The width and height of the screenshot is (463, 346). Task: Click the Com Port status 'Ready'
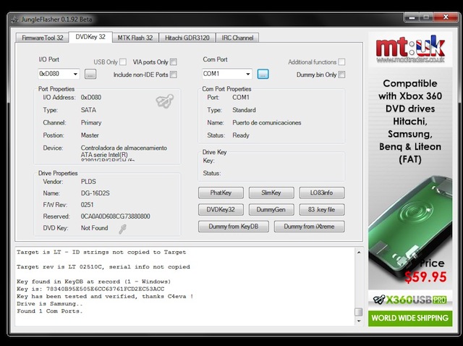[241, 135]
